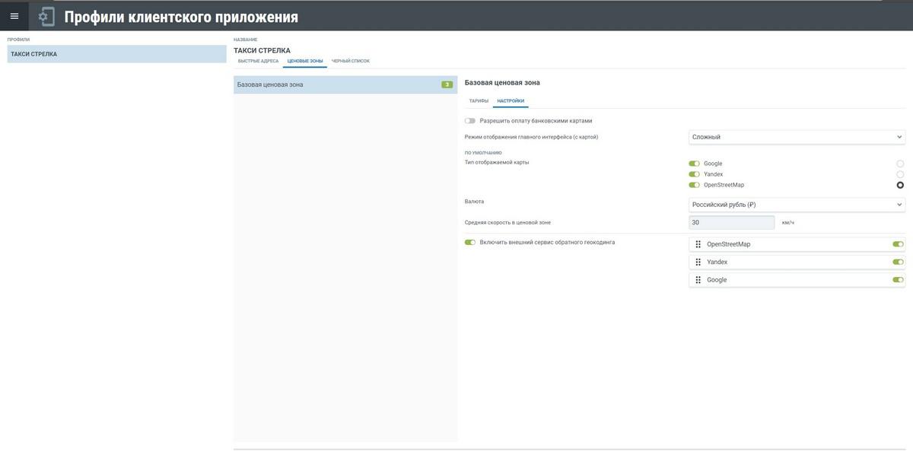Enable bank card payment toggle
The image size is (913, 471).
coord(470,121)
